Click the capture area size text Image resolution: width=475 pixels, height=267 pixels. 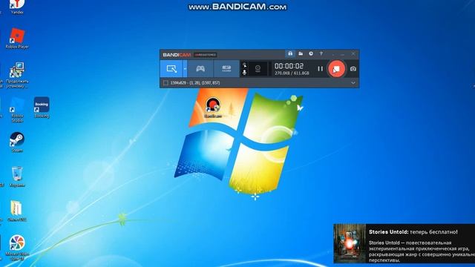194,82
